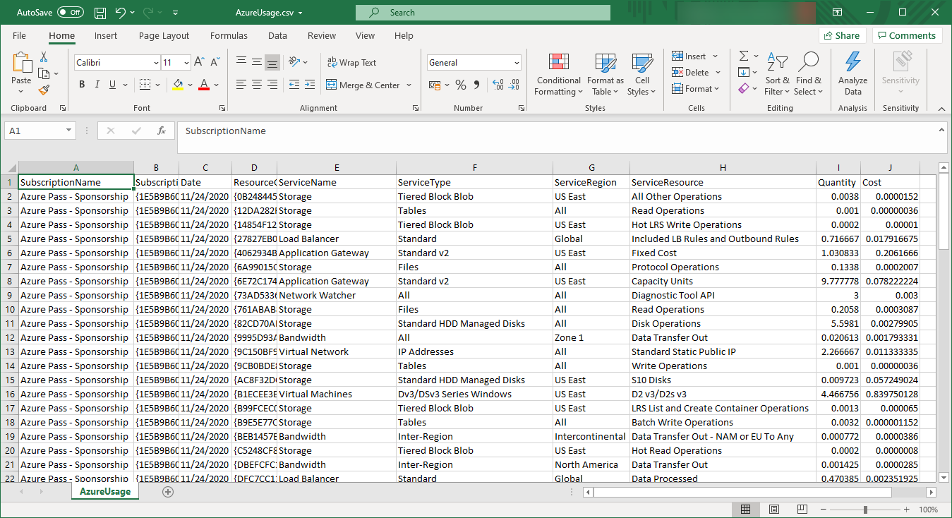The image size is (952, 518).
Task: Open the Format cells dropdown
Action: click(696, 89)
